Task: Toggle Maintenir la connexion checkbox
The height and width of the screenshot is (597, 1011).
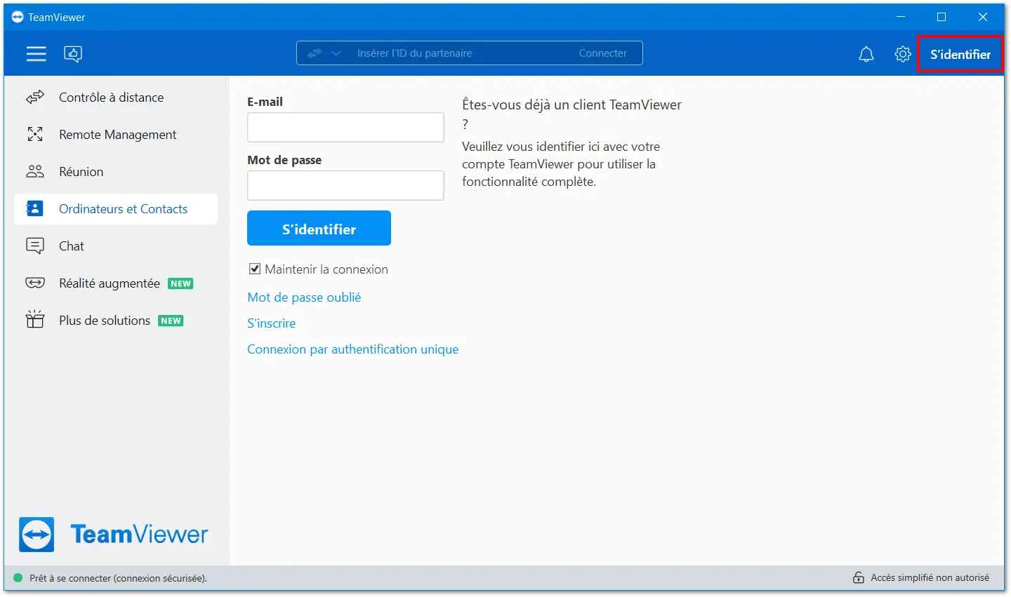Action: pyautogui.click(x=255, y=269)
